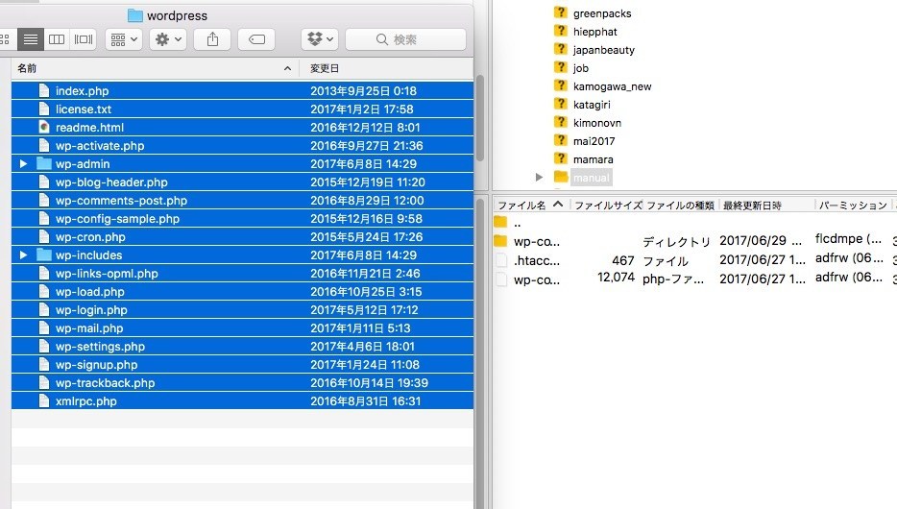Select the kamogawa_new remote folder
Viewport: 897px width, 509px height.
click(612, 87)
